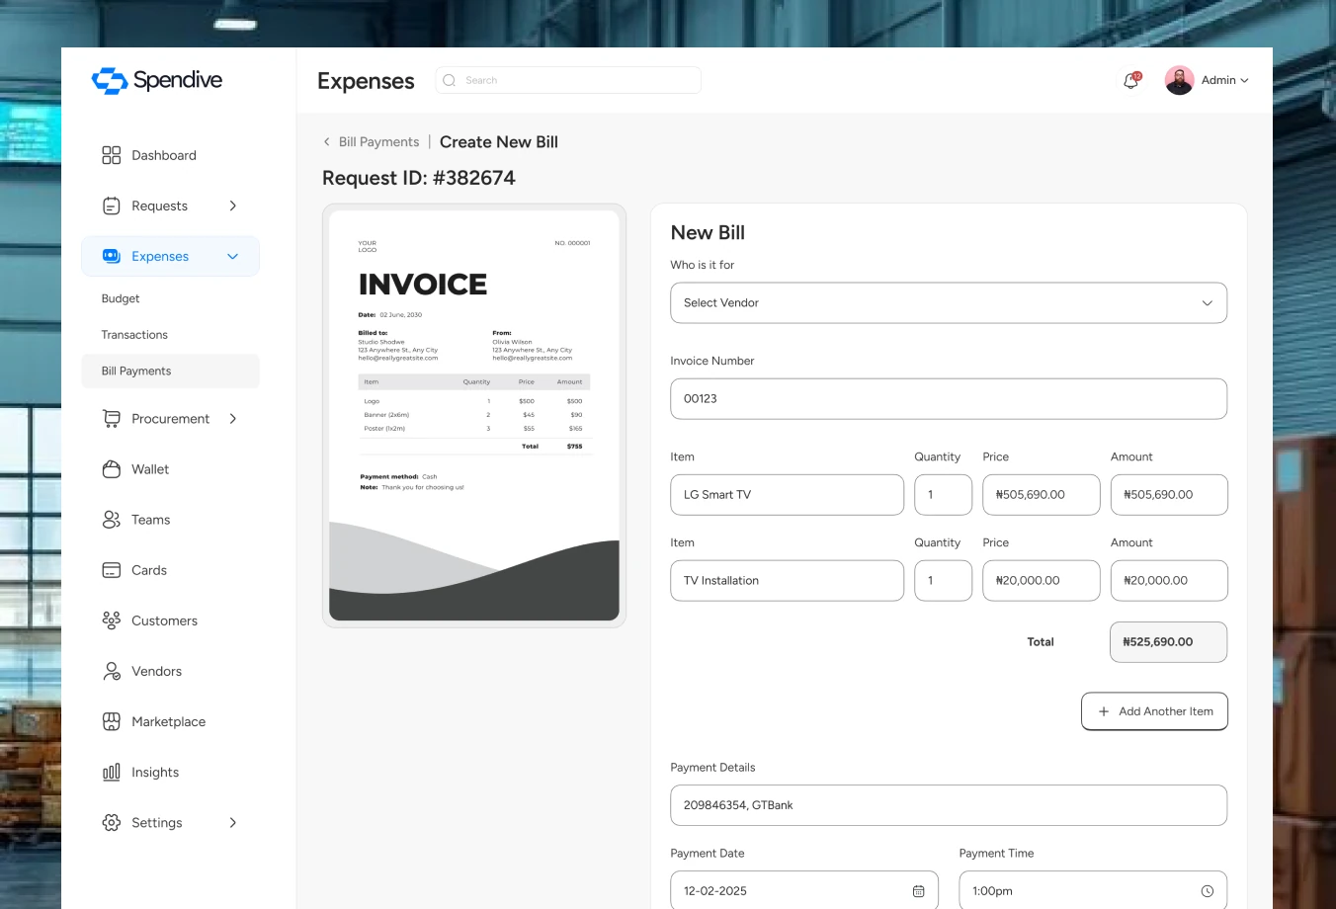1336x909 pixels.
Task: Go back using the breadcrumb back arrow
Action: (x=327, y=142)
